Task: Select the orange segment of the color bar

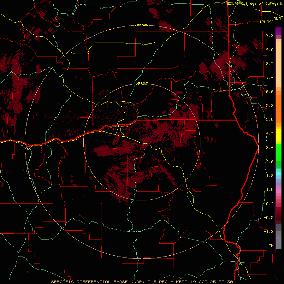Action: point(279,109)
